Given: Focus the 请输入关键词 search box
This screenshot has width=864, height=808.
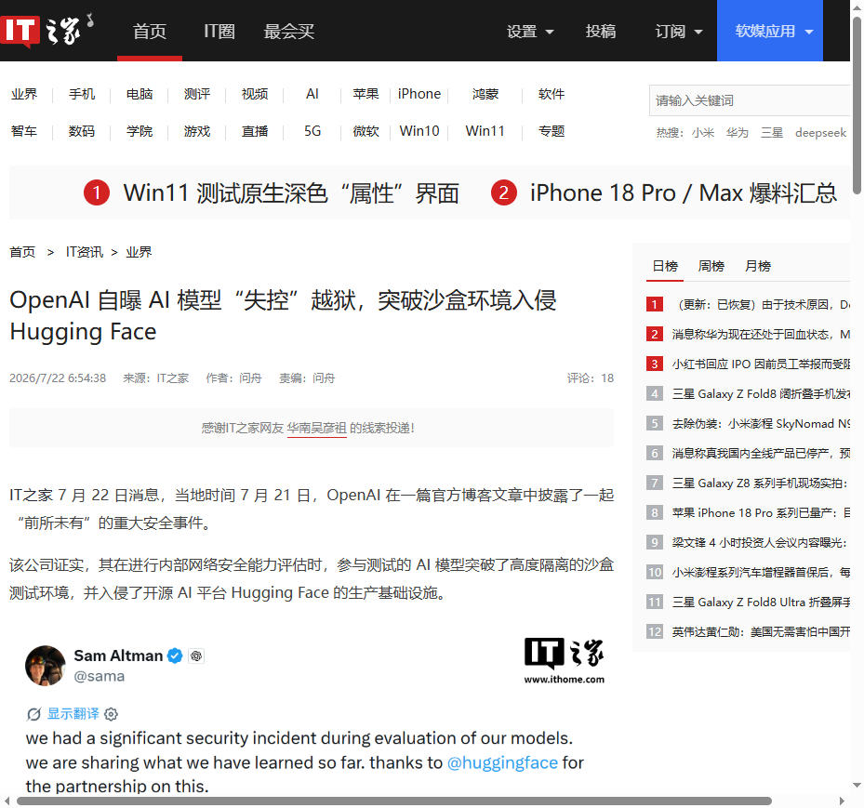Looking at the screenshot, I should (x=750, y=100).
